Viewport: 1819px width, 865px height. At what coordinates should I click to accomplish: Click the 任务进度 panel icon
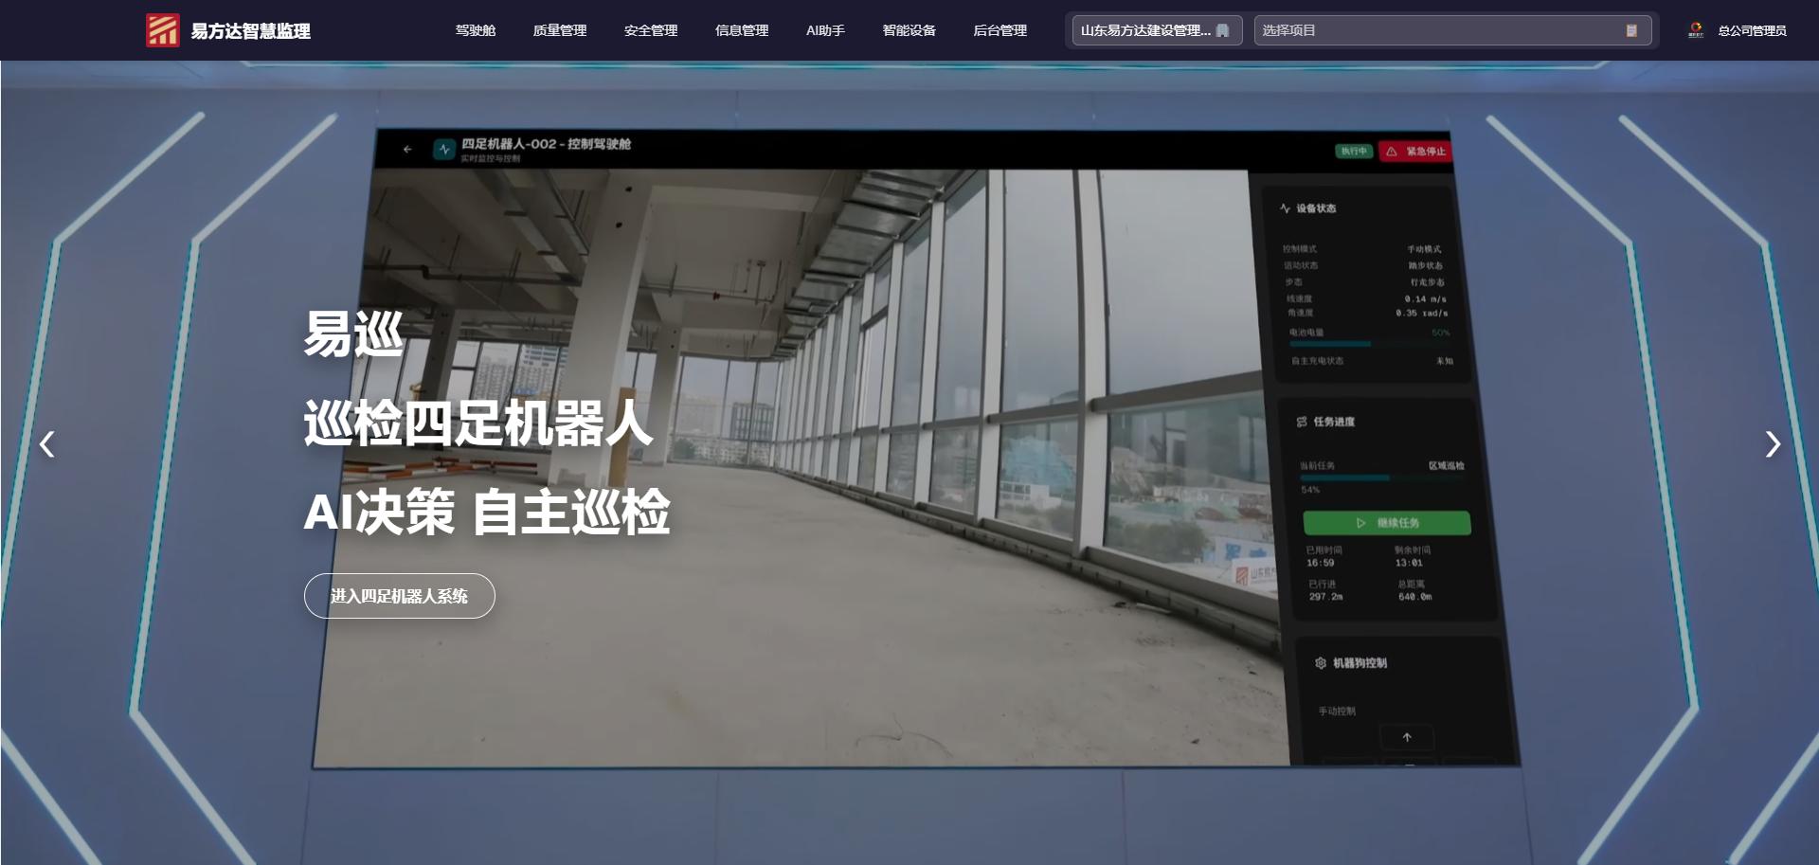(1301, 423)
